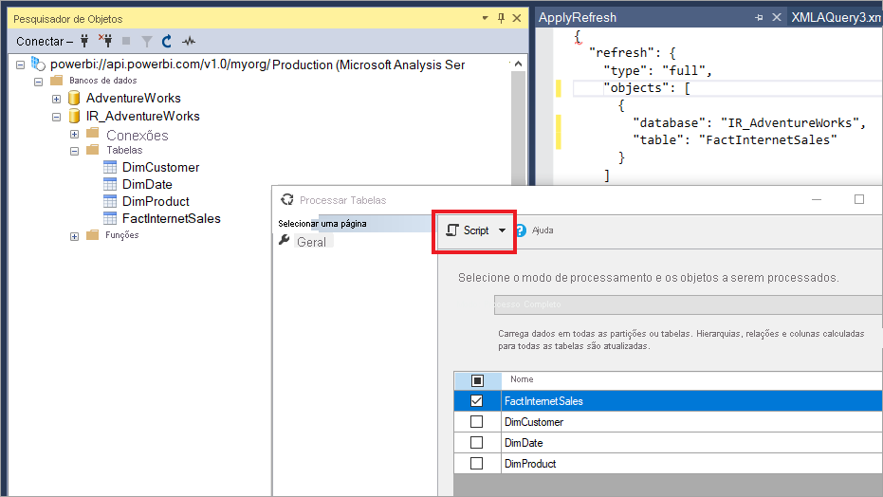The image size is (883, 497).
Task: Open the activity monitor pulse icon
Action: coord(189,41)
